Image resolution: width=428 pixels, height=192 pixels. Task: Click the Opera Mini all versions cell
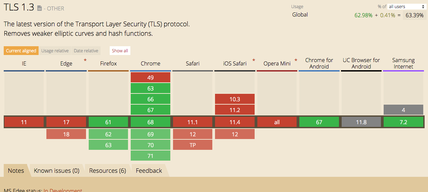(x=277, y=122)
